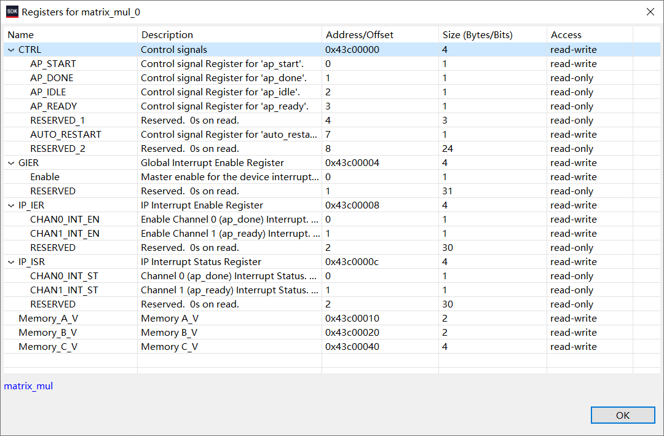Viewport: 664px width, 436px height.
Task: Collapse the IP_ISR register group
Action: pyautogui.click(x=11, y=261)
